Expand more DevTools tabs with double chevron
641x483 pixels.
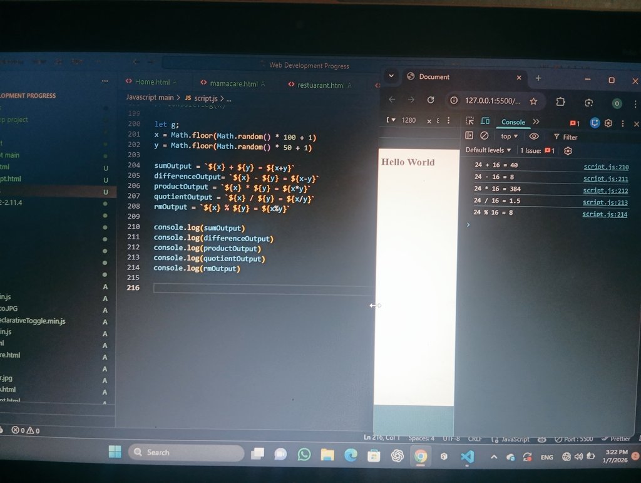pos(536,122)
